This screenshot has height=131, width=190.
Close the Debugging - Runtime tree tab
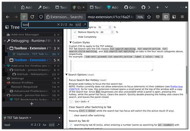pos(58,41)
